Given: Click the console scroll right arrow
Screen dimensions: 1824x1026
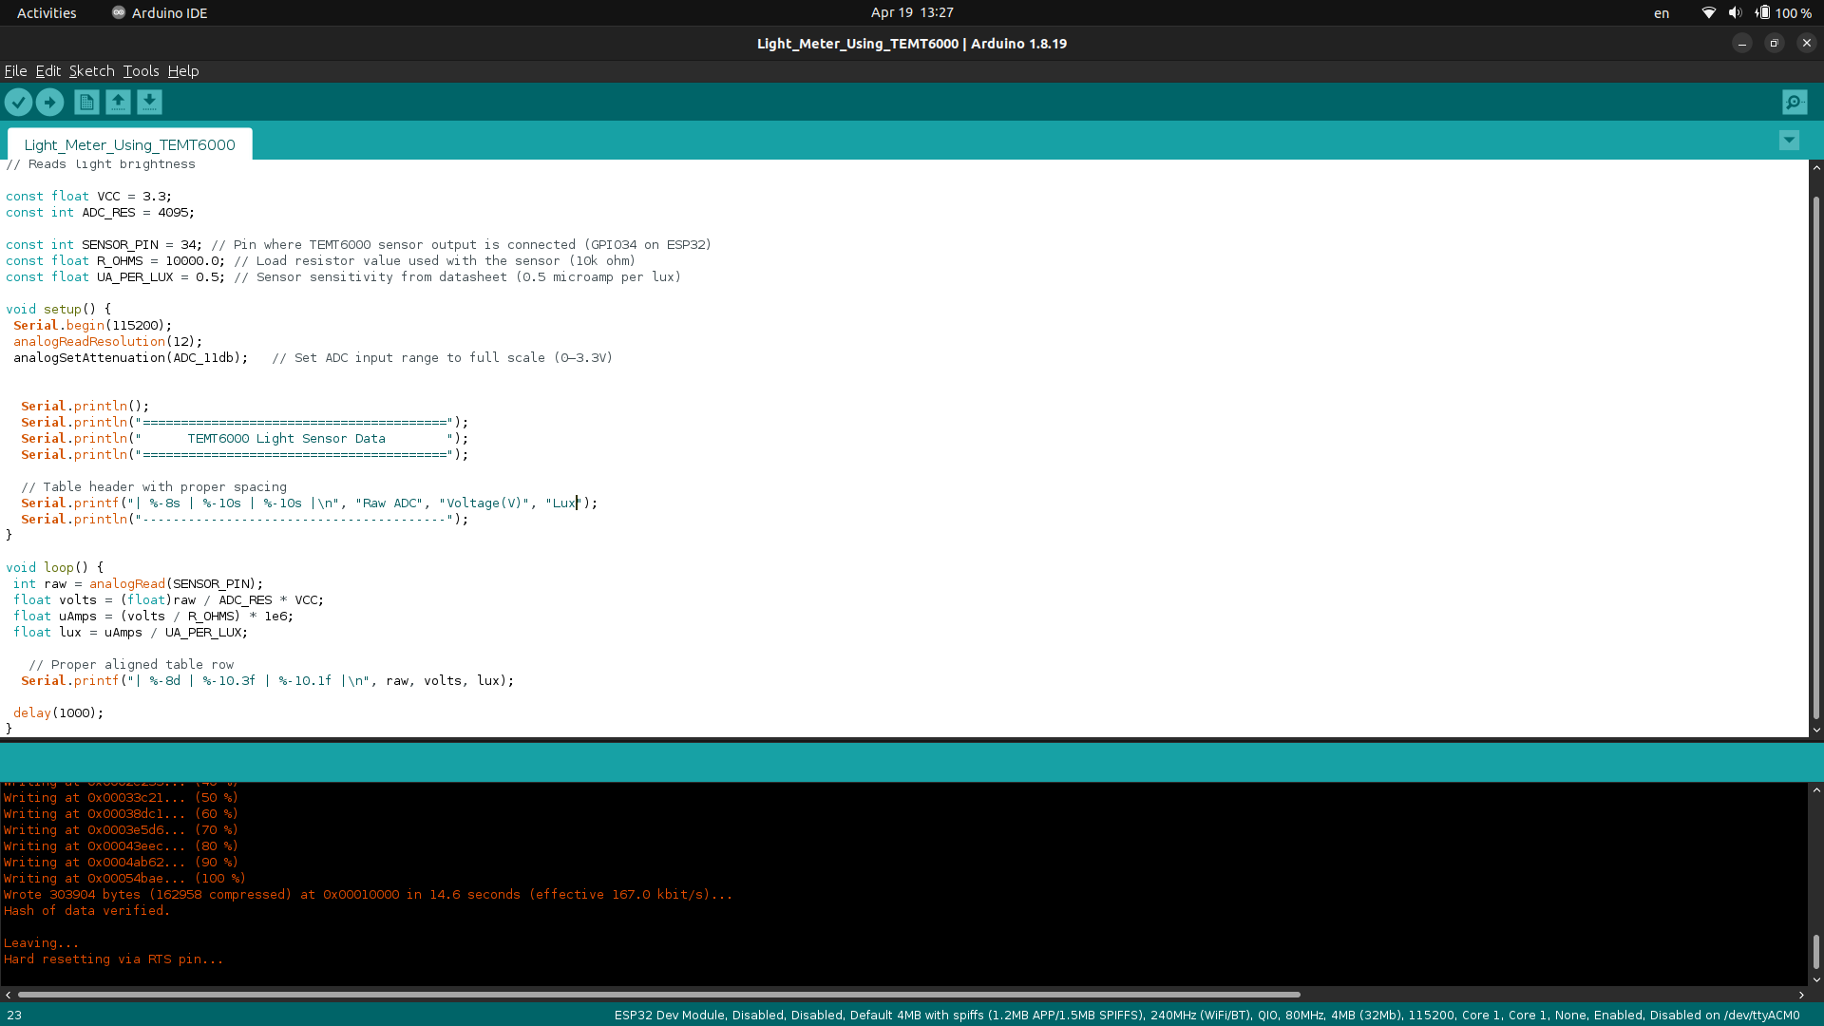Looking at the screenshot, I should point(1801,995).
